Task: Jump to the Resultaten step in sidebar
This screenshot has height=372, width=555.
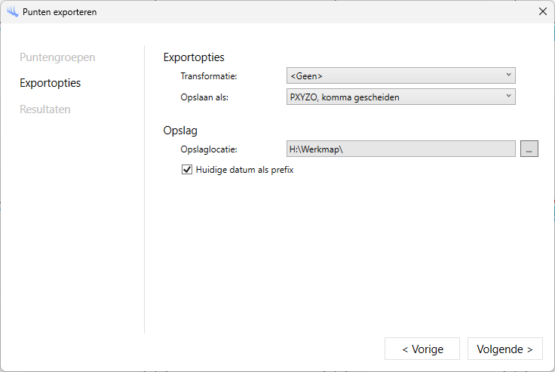Action: (45, 109)
